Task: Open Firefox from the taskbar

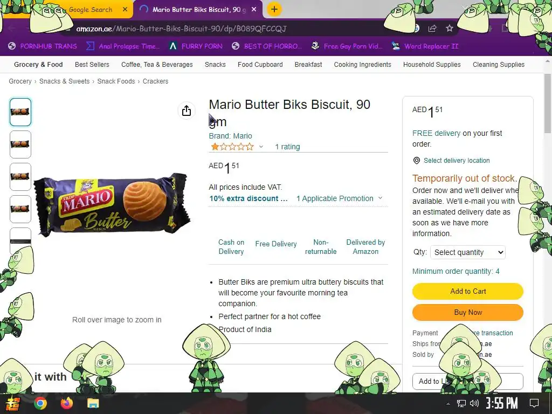Action: tap(66, 403)
